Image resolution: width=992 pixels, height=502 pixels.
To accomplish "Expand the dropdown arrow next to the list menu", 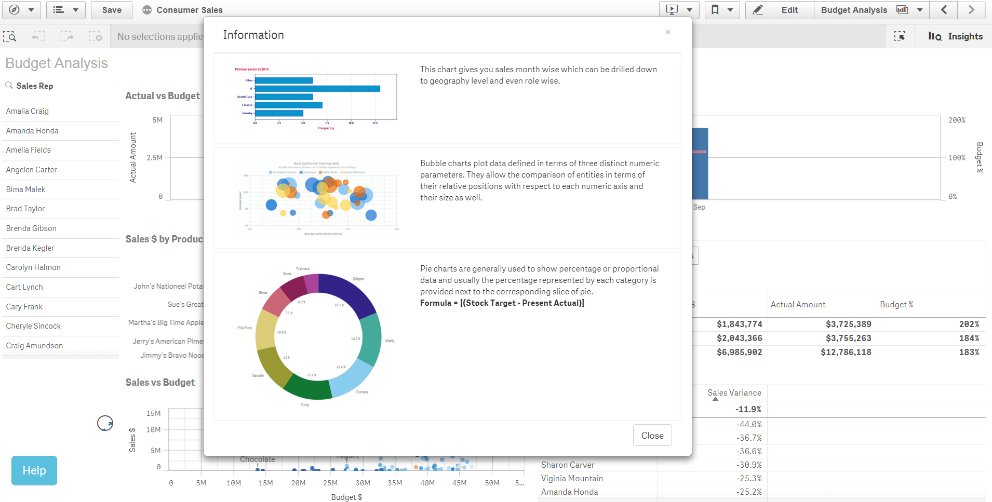I will coord(76,10).
